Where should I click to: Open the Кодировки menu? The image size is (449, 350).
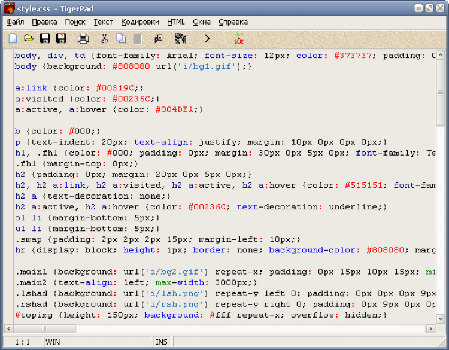pyautogui.click(x=140, y=22)
